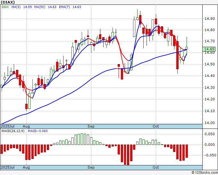Click the 14.40 price axis label

coord(209,76)
